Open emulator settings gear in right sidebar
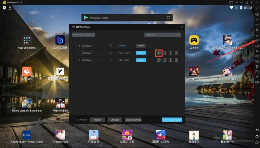This screenshot has width=260, height=148. (x=257, y=8)
